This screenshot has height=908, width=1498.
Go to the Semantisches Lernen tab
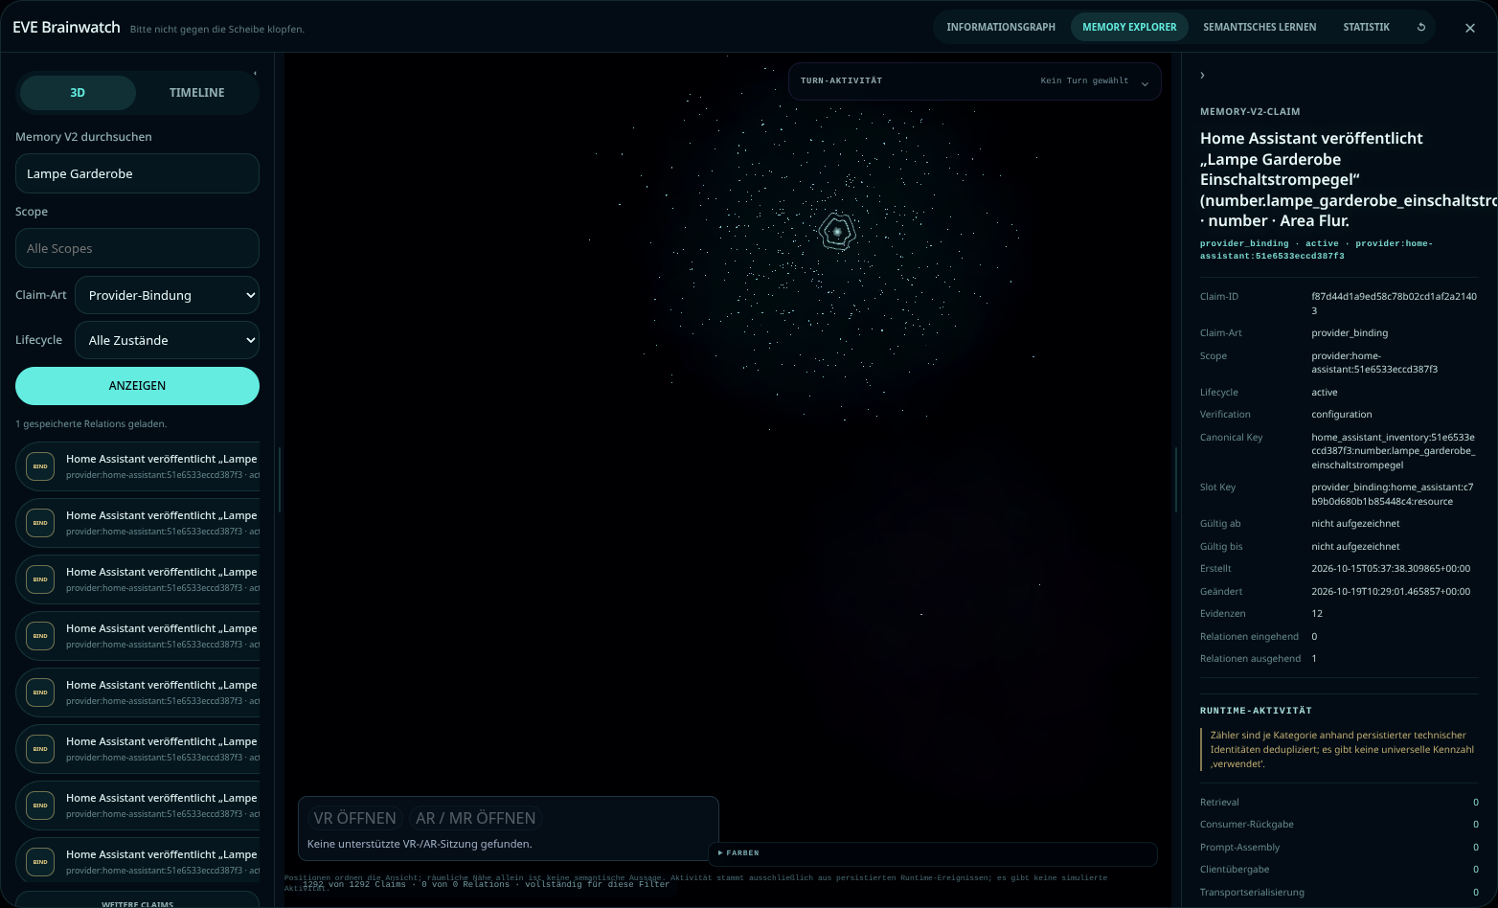coord(1260,27)
